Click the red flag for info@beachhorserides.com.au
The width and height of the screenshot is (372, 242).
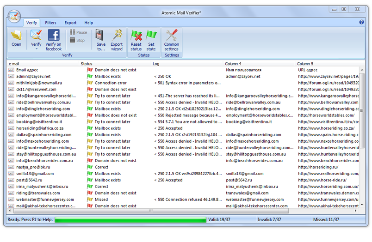click(x=90, y=161)
